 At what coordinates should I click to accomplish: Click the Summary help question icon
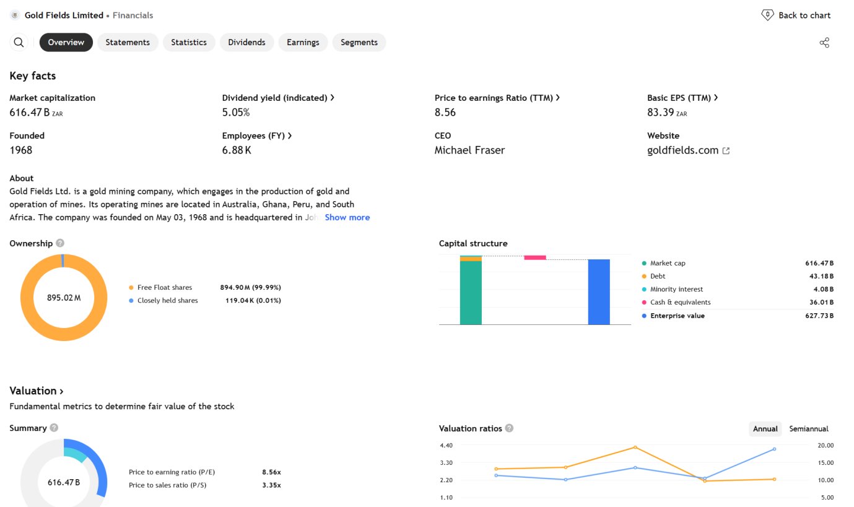(x=54, y=428)
